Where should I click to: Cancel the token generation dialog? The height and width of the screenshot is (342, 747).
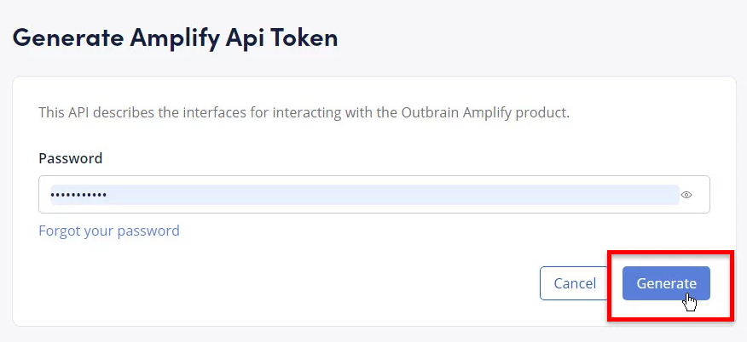coord(575,283)
